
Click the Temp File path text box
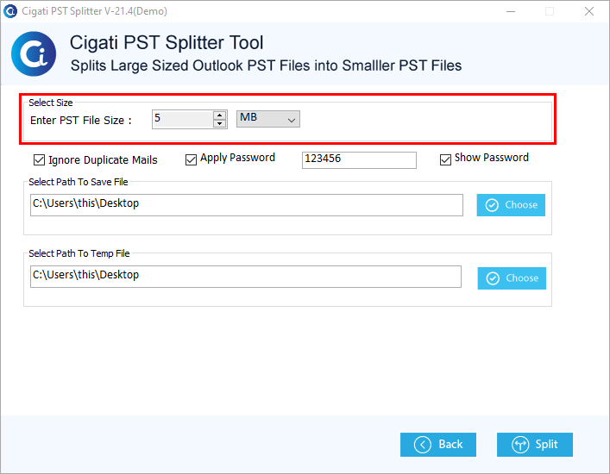point(246,277)
